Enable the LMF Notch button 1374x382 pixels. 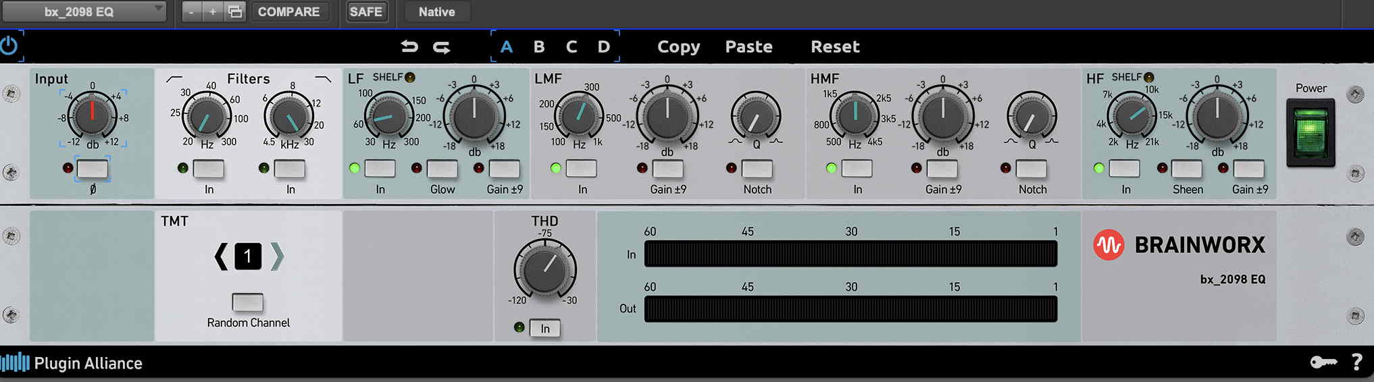[x=757, y=168]
